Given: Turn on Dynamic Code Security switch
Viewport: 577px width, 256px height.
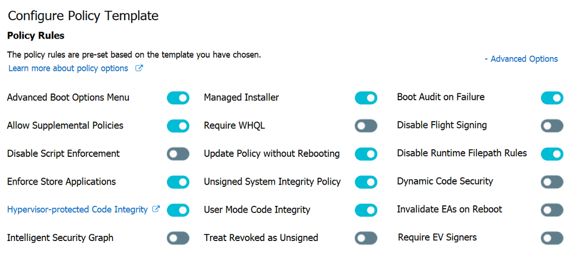Looking at the screenshot, I should (x=552, y=182).
